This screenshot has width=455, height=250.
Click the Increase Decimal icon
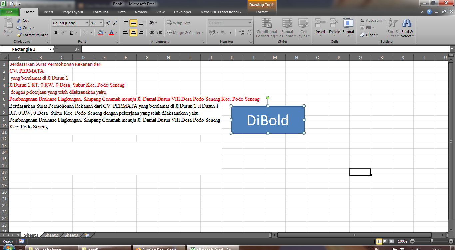point(241,33)
